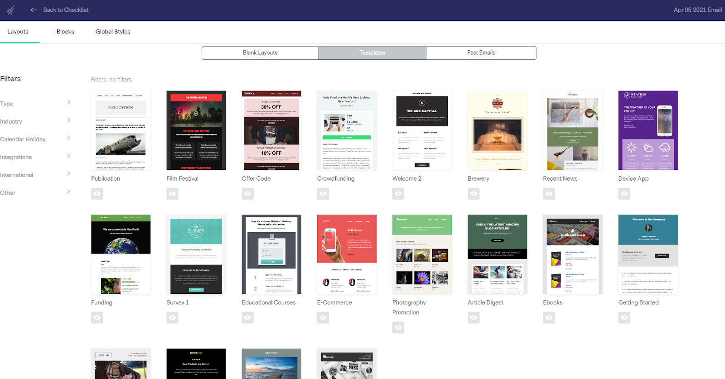The image size is (725, 379).
Task: Click the Calendar Holiday filter label
Action: tap(23, 139)
